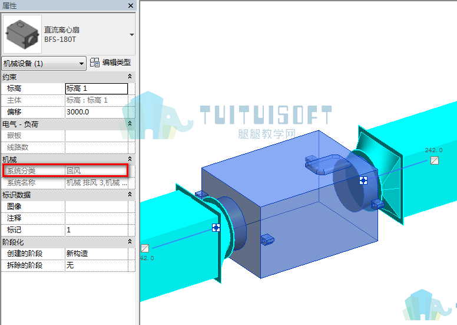Collapse the 标识数据 section
The height and width of the screenshot is (325, 457).
(130, 195)
